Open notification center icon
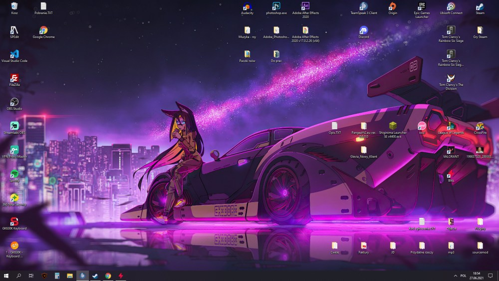499x281 pixels. tap(491, 276)
